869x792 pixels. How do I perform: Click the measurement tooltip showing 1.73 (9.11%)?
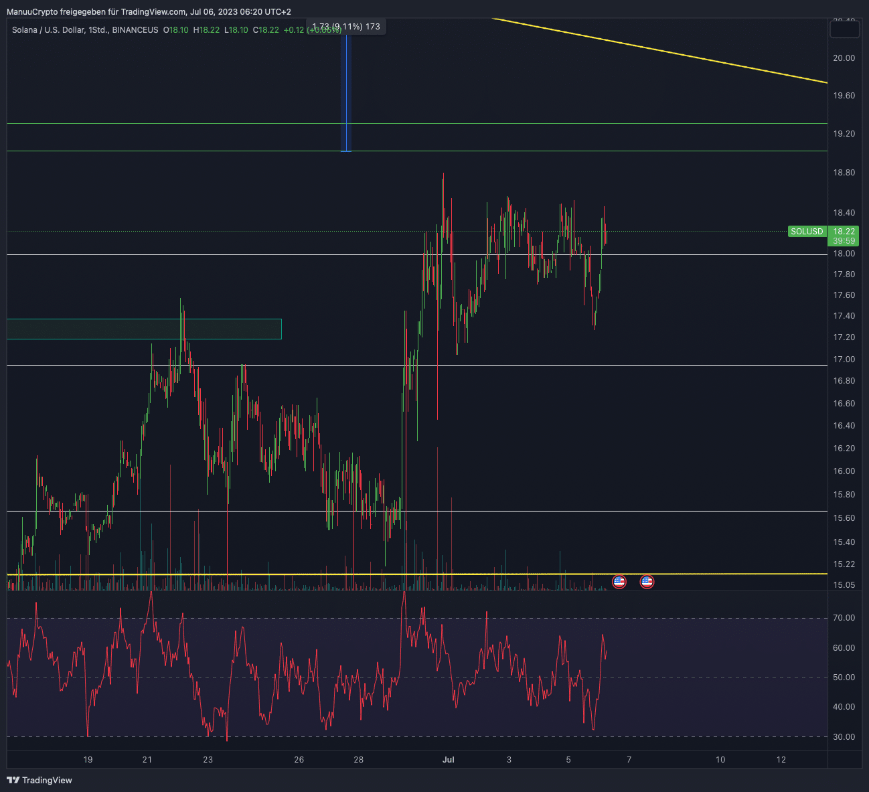coord(346,27)
